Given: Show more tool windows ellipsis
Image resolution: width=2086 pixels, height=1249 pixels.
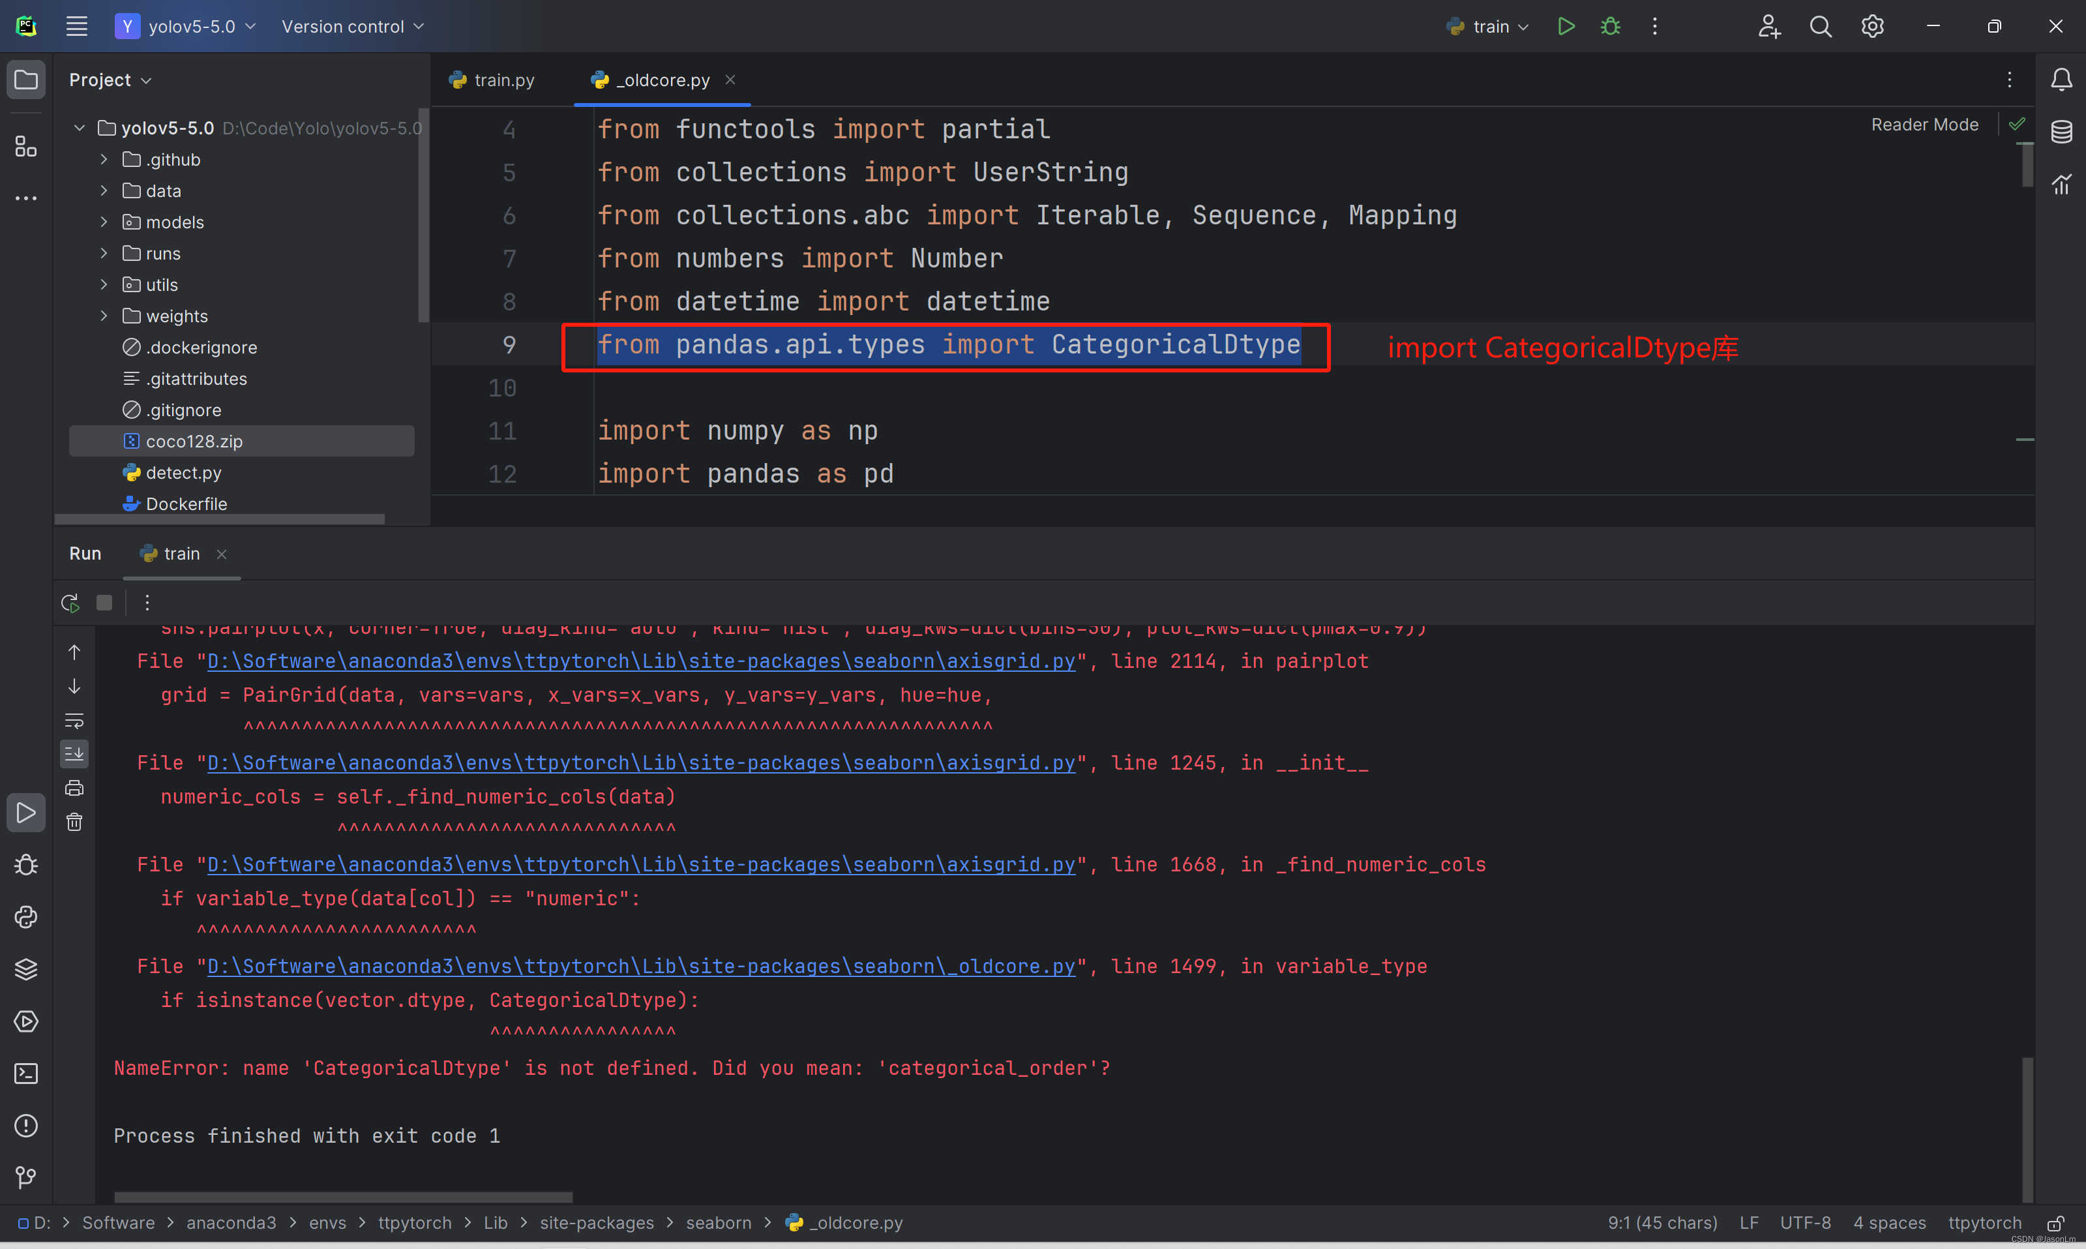Looking at the screenshot, I should 26,199.
